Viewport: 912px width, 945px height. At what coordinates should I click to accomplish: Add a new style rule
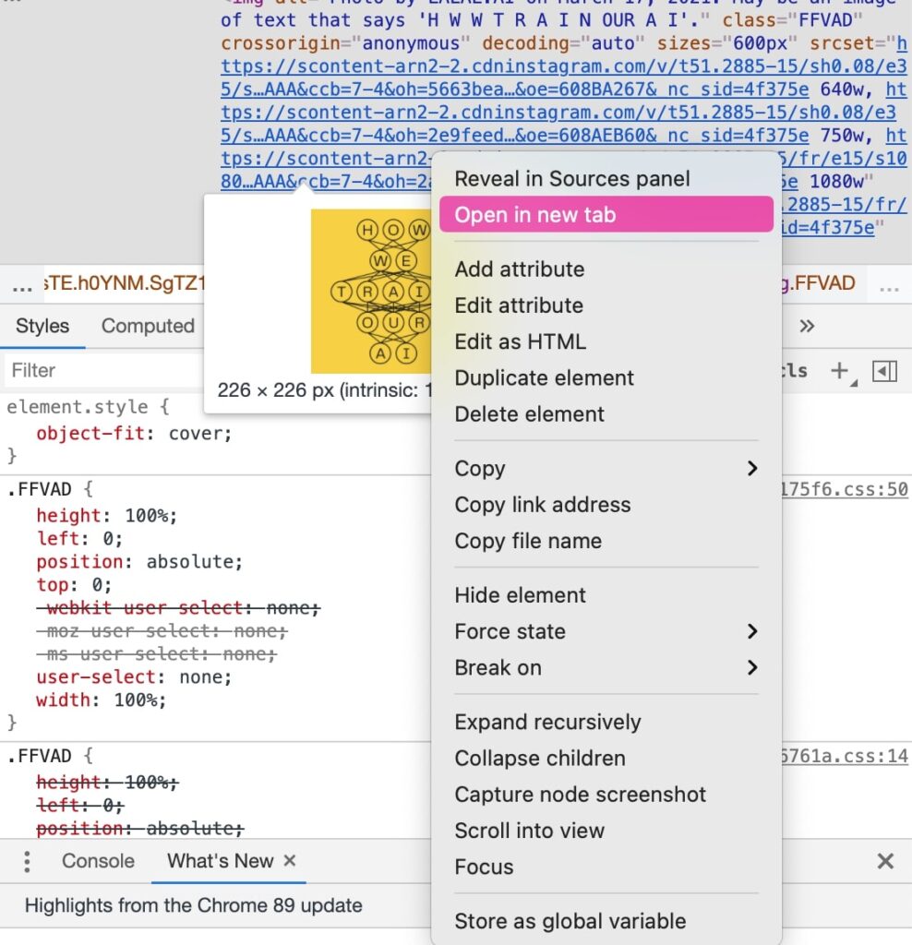[x=839, y=371]
